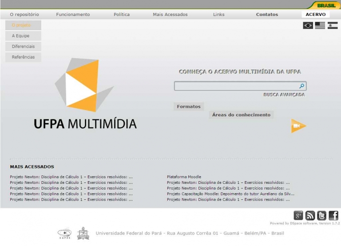Open the RSS feed icon
The image size is (341, 246).
310,215
